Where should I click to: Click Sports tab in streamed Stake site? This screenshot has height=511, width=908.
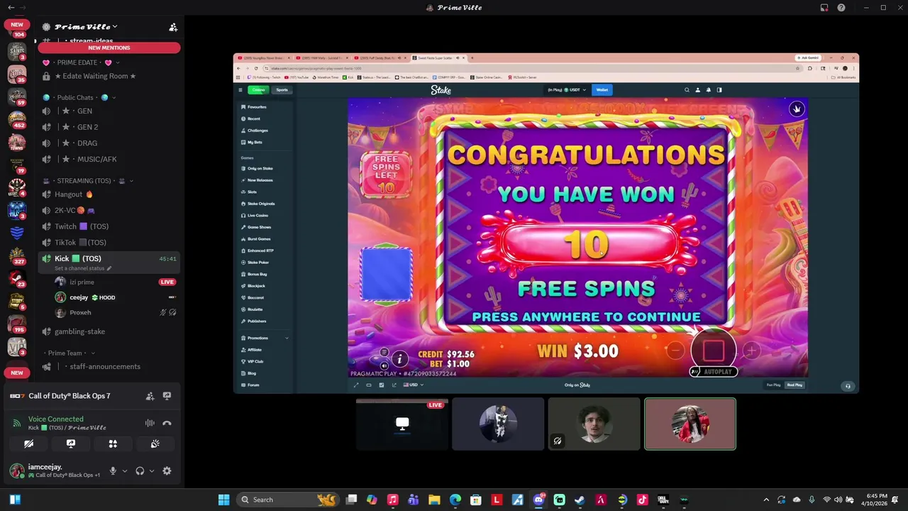[x=282, y=90]
